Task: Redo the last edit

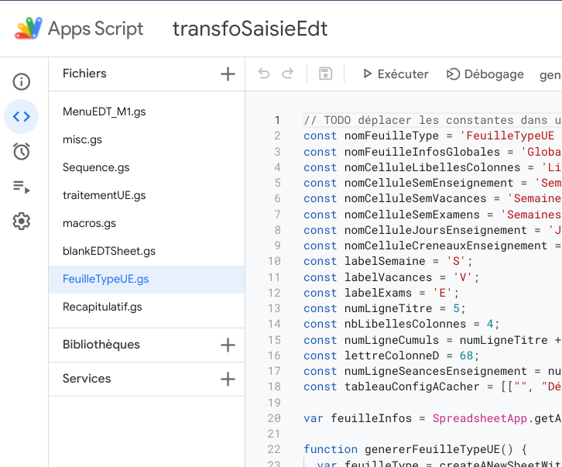Action: tap(287, 74)
